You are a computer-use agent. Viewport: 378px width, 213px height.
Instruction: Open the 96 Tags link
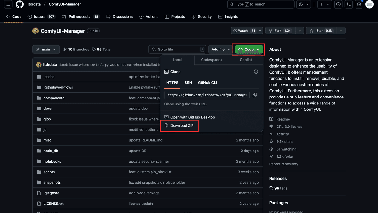tap(101, 50)
